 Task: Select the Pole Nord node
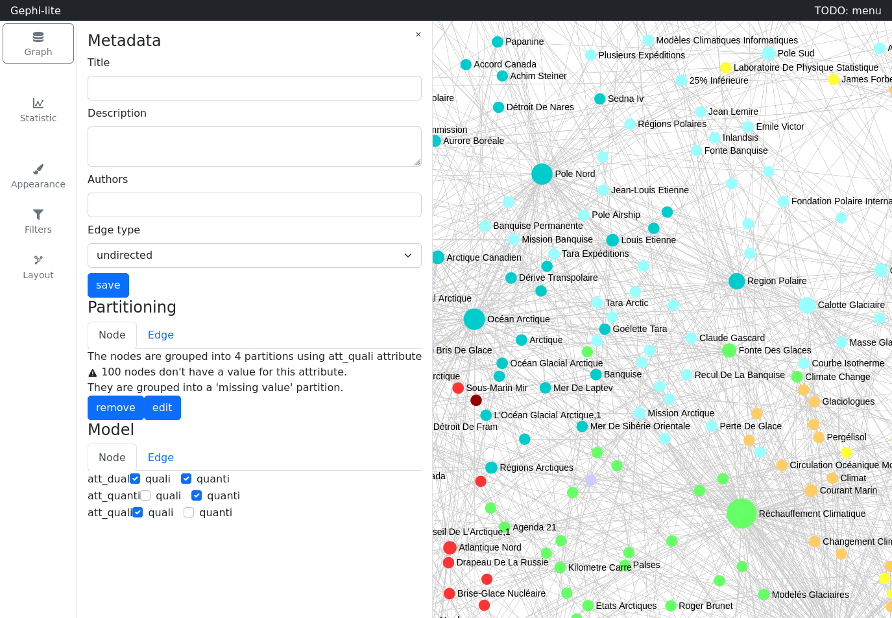[x=542, y=174]
